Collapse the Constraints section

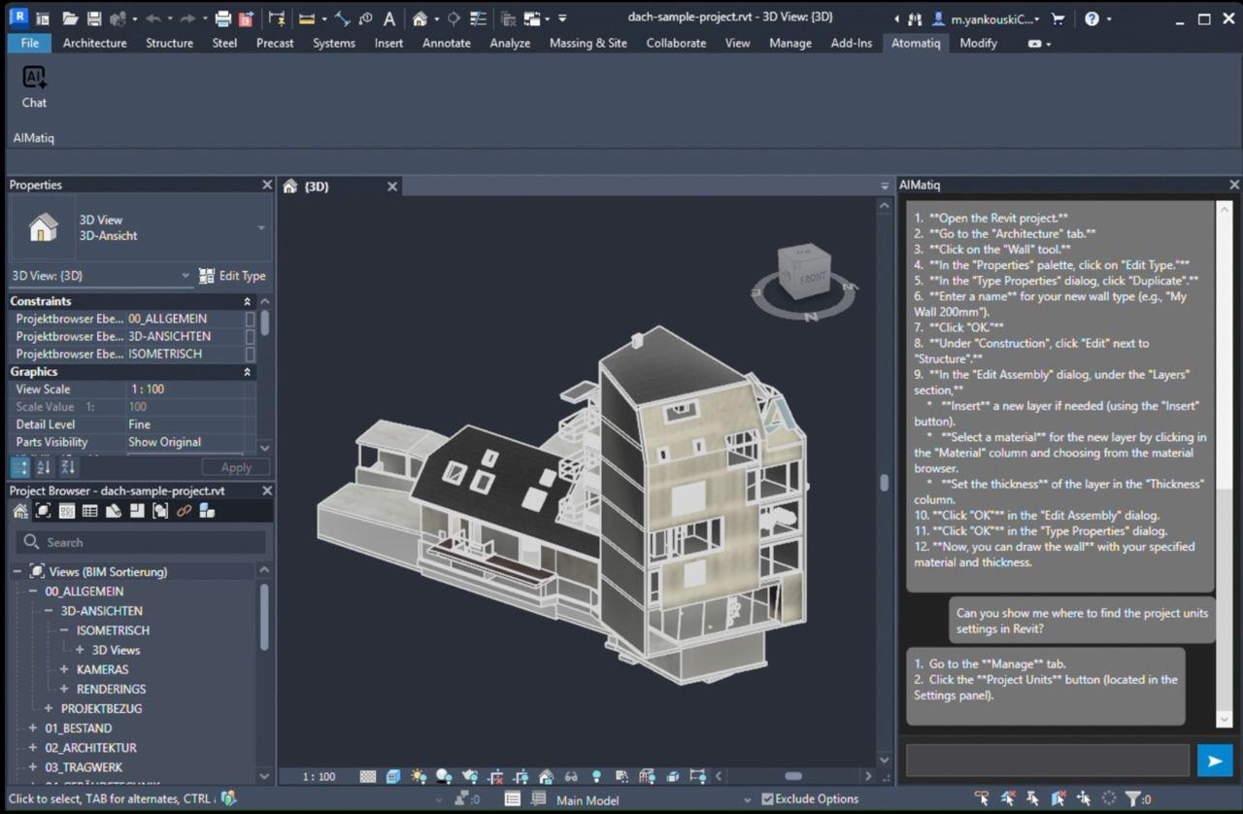click(x=247, y=301)
